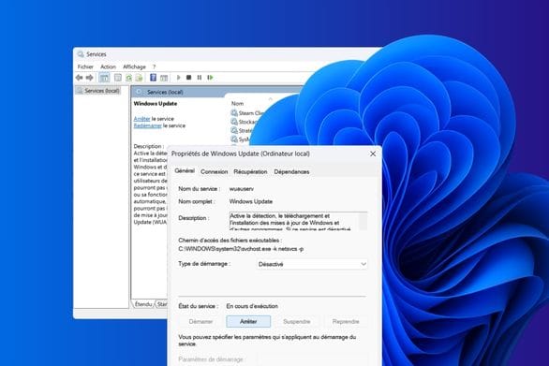This screenshot has width=549, height=366.
Task: Click the executable path svchost.exe text
Action: pyautogui.click(x=241, y=249)
